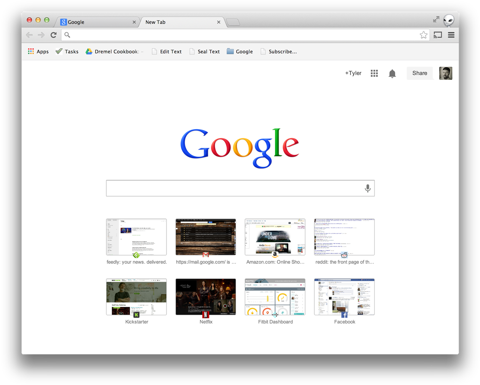Click the Google tab favicon
Screen dimensions: 480x385
pos(64,22)
